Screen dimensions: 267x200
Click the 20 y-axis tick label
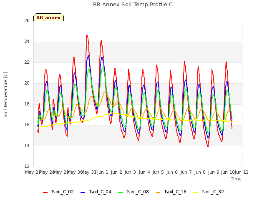[27, 83]
